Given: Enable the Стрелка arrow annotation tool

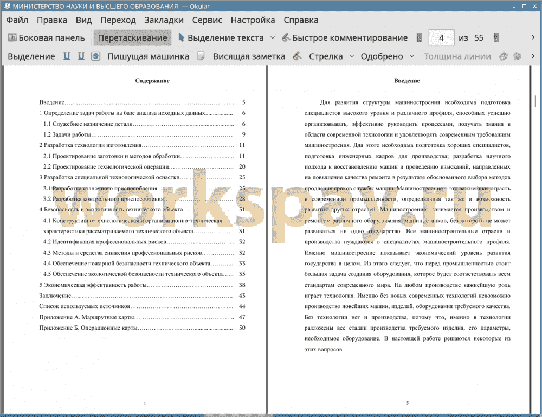Looking at the screenshot, I should tap(326, 56).
